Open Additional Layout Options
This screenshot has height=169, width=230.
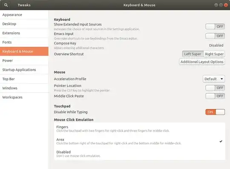tap(202, 62)
